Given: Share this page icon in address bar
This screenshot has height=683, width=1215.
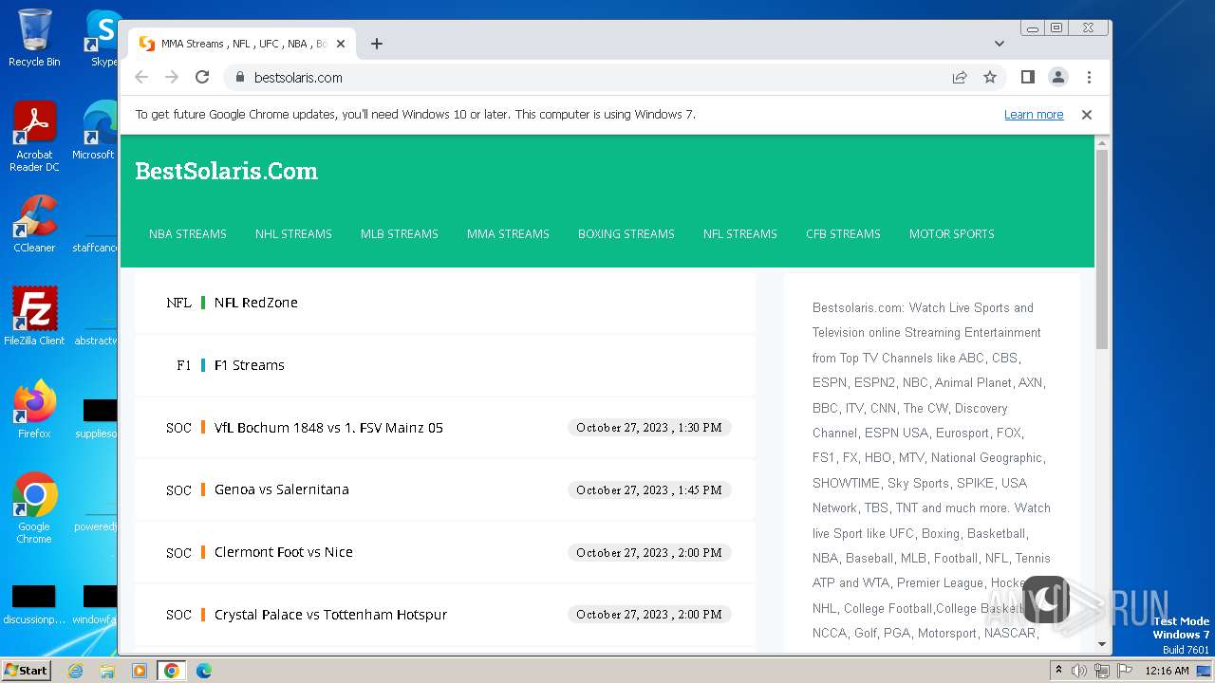Looking at the screenshot, I should point(960,77).
